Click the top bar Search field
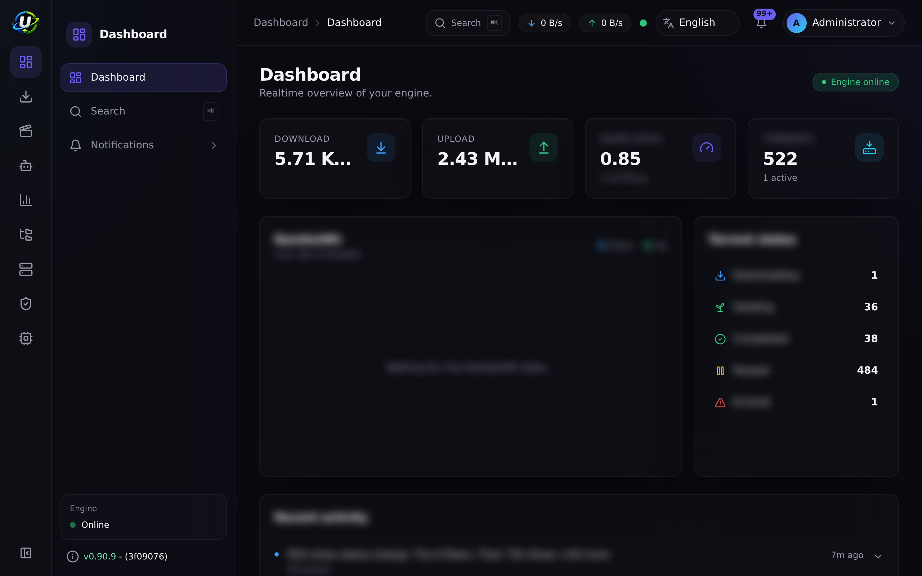This screenshot has height=576, width=922. point(468,23)
